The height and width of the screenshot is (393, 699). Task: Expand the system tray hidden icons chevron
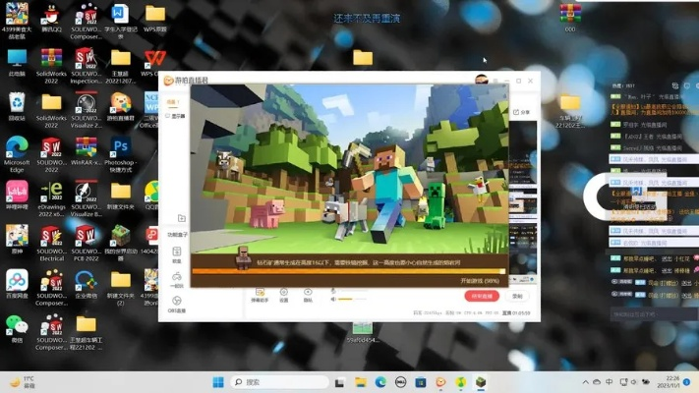coord(586,382)
